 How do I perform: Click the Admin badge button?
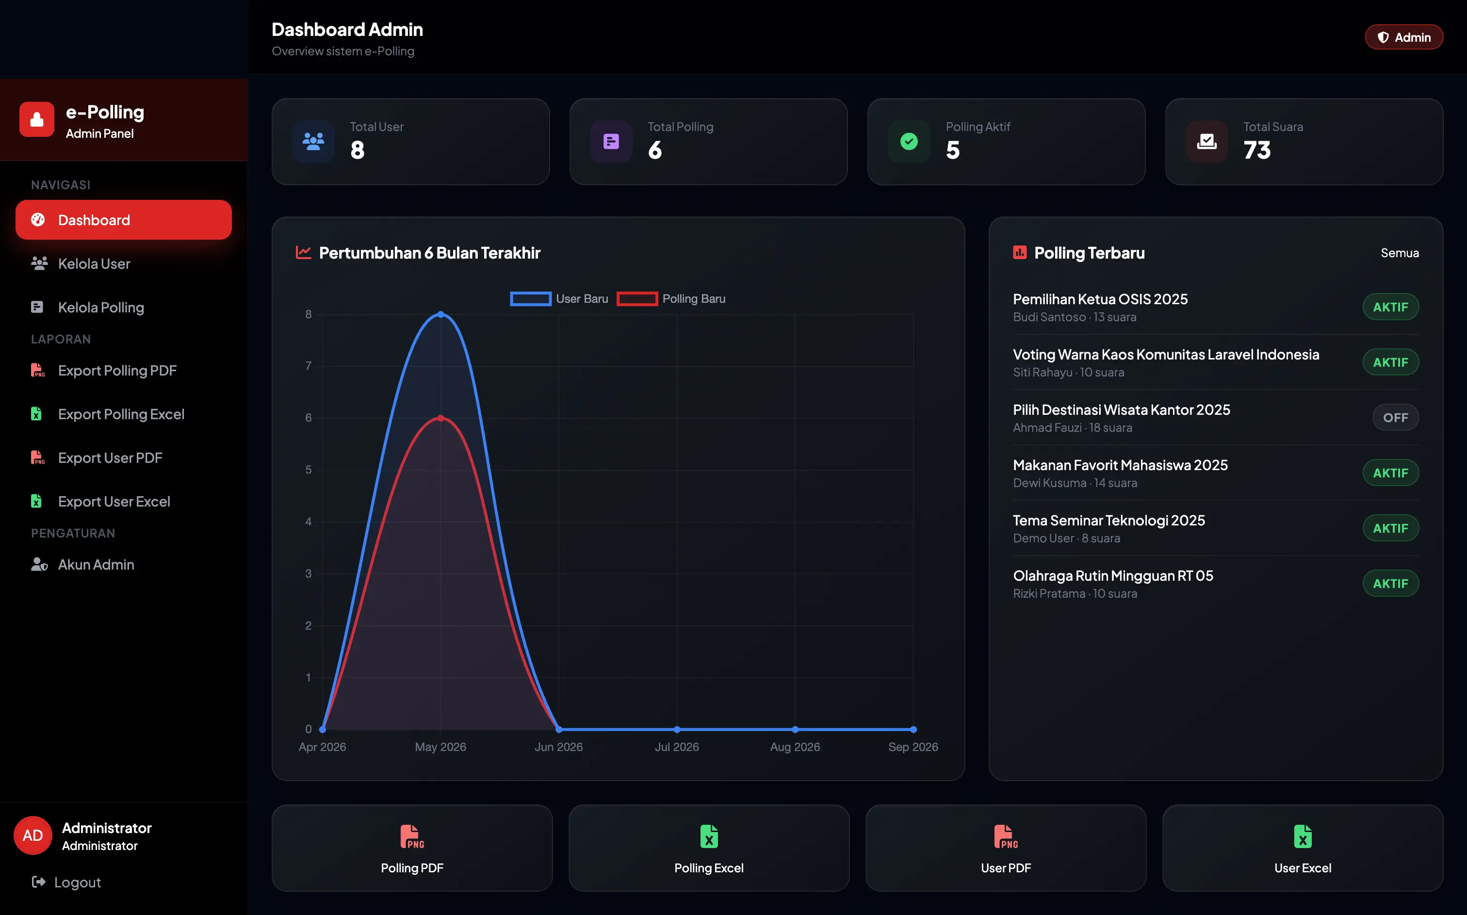click(1403, 37)
